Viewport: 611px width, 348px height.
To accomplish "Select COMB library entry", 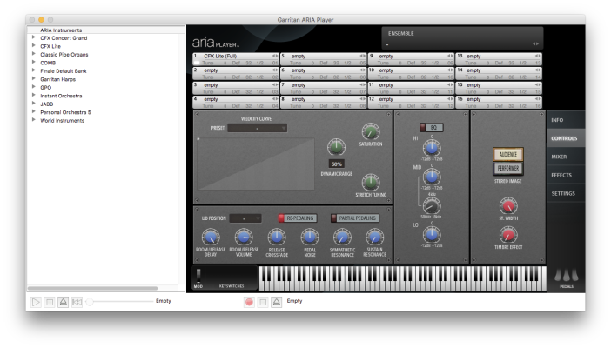I will tap(48, 63).
